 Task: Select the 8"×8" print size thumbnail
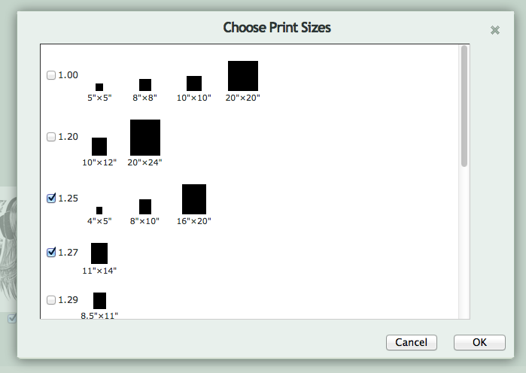(x=145, y=85)
